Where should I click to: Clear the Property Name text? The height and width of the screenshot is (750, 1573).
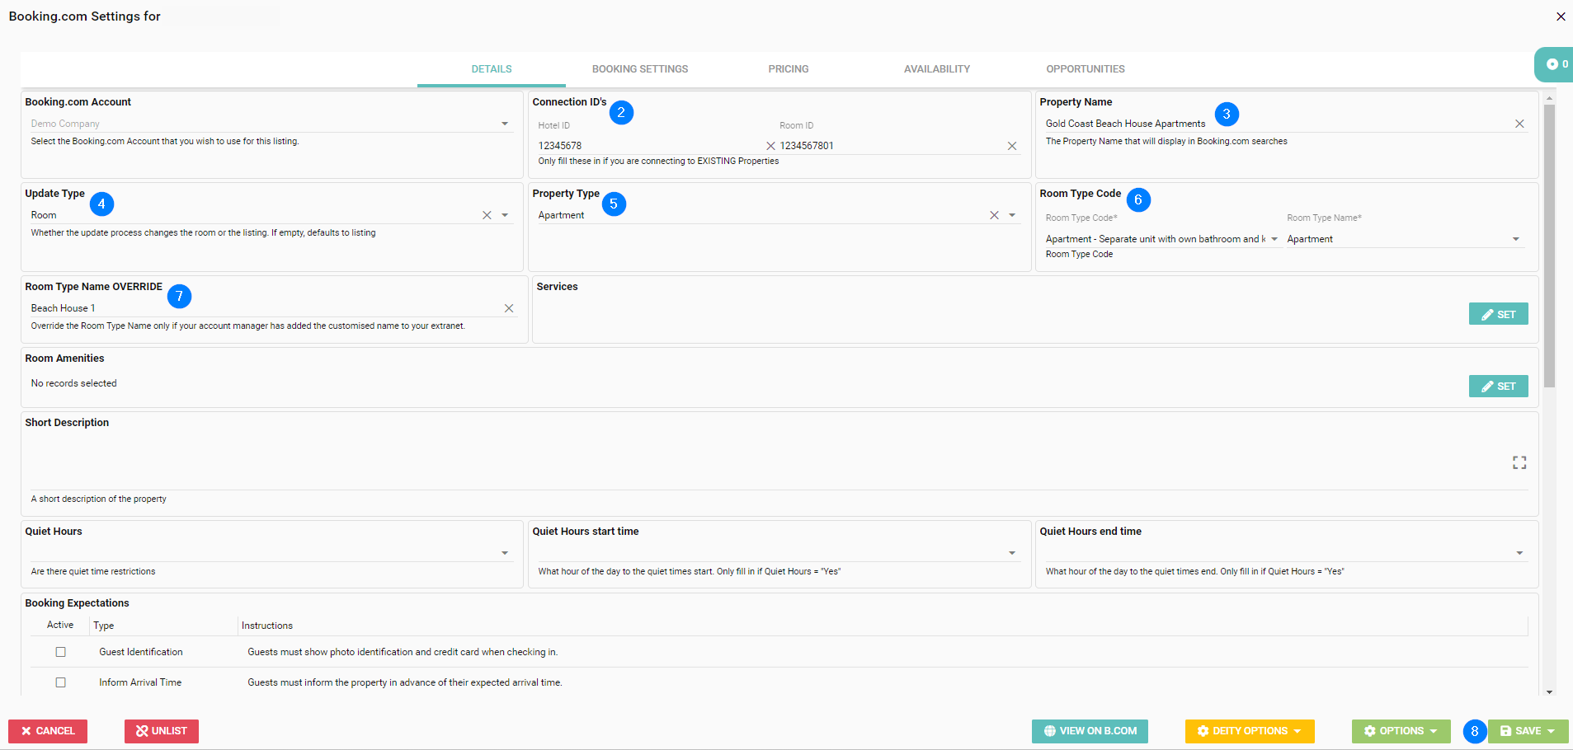click(x=1519, y=124)
